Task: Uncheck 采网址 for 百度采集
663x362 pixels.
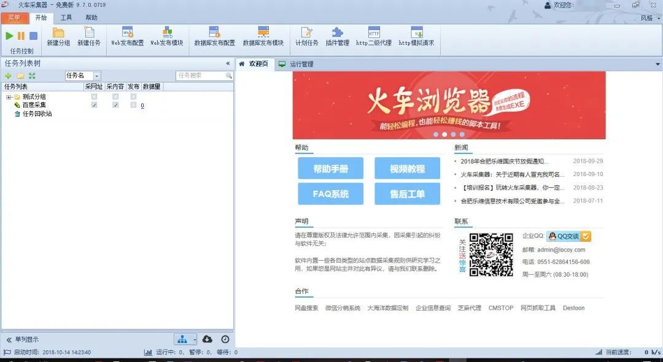Action: pos(94,105)
